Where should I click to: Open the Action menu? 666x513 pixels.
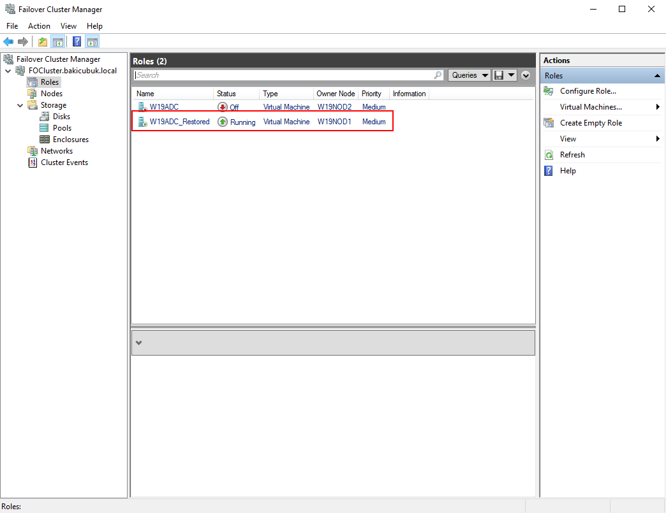pyautogui.click(x=39, y=26)
